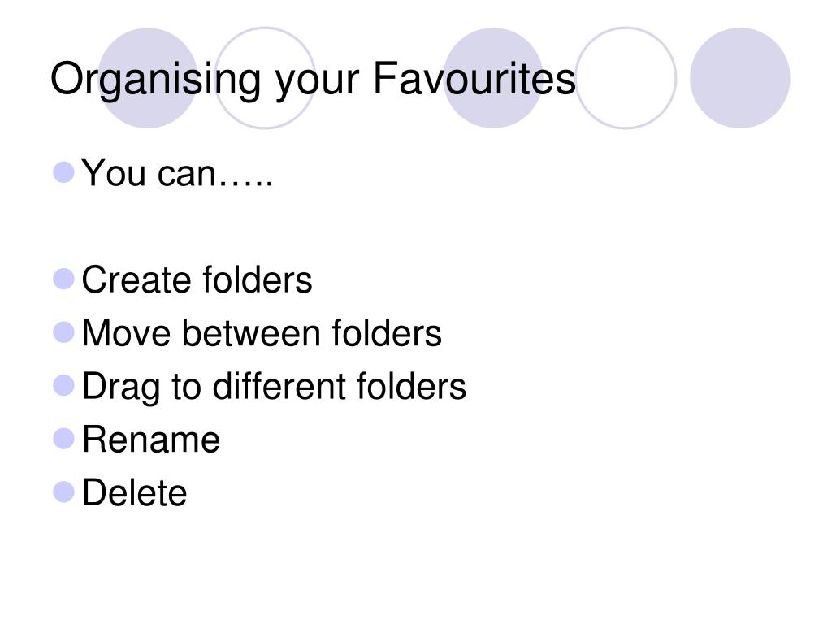832x624 pixels.
Task: Click the 'Move between folders' text
Action: click(262, 333)
